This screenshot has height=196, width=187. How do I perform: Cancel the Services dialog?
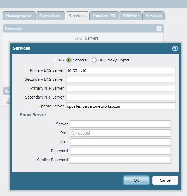tap(165, 180)
